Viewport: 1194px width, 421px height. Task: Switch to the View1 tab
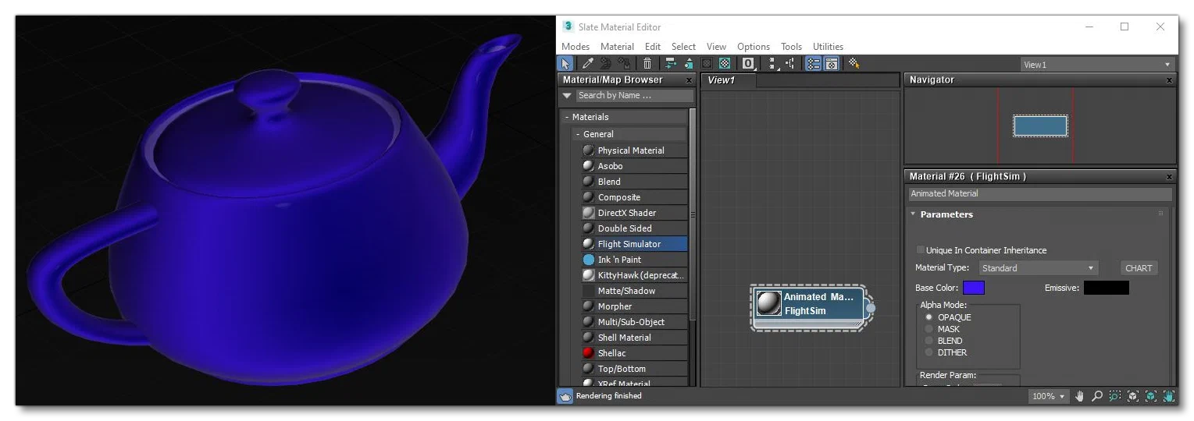[x=728, y=80]
